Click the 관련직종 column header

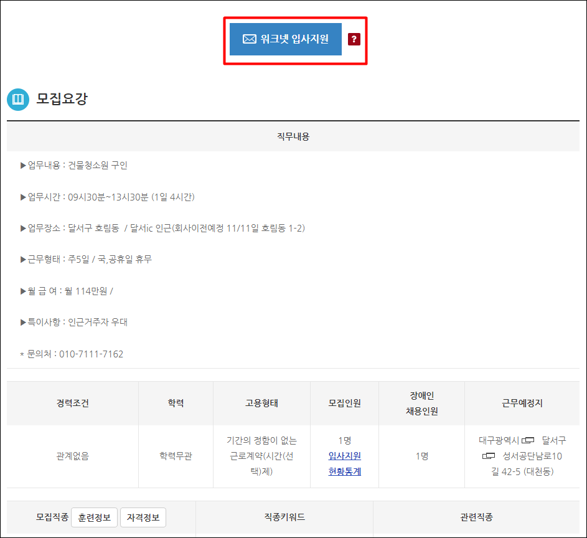pos(477,517)
